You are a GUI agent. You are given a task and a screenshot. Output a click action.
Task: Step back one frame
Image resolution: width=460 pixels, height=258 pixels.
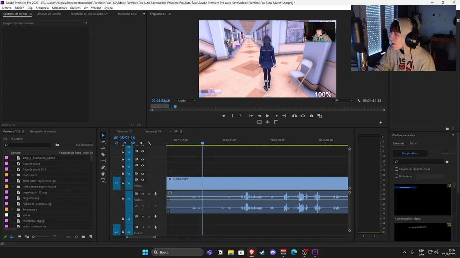tap(259, 116)
